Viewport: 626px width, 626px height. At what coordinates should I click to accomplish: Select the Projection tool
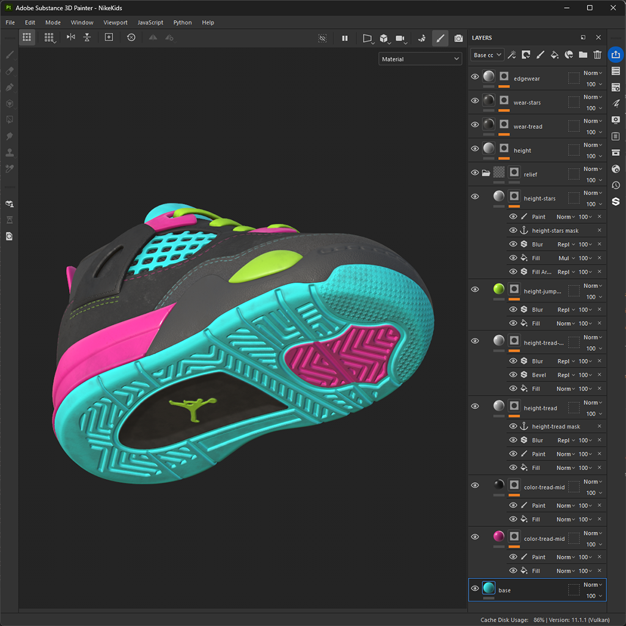(x=9, y=87)
